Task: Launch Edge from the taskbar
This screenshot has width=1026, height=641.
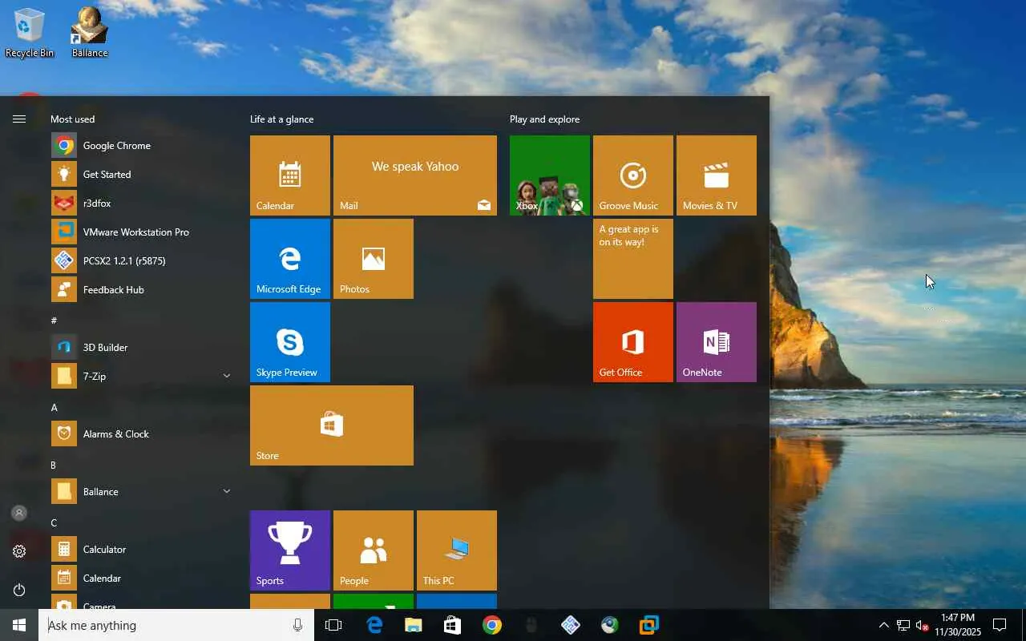Action: 374,625
